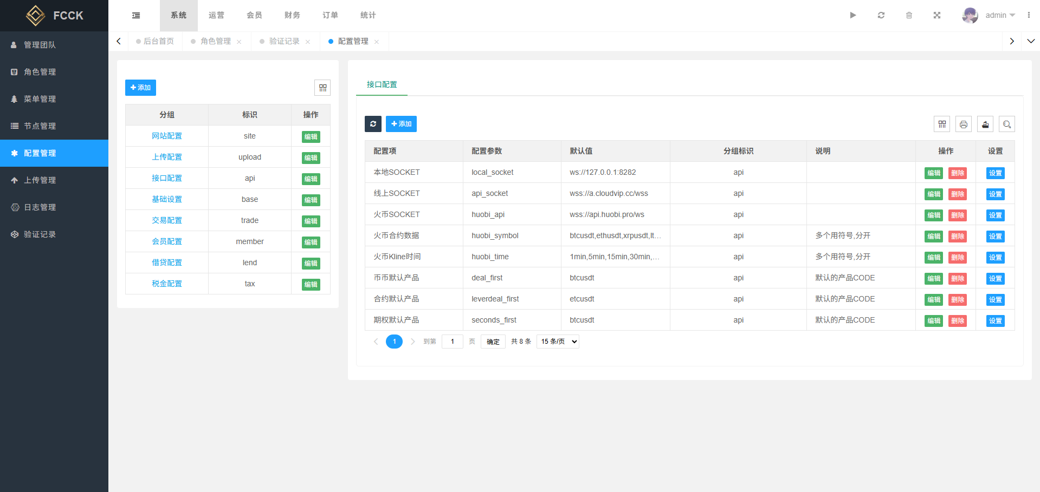Toggle fullscreen using the header expand icon
This screenshot has width=1040, height=492.
(x=937, y=15)
